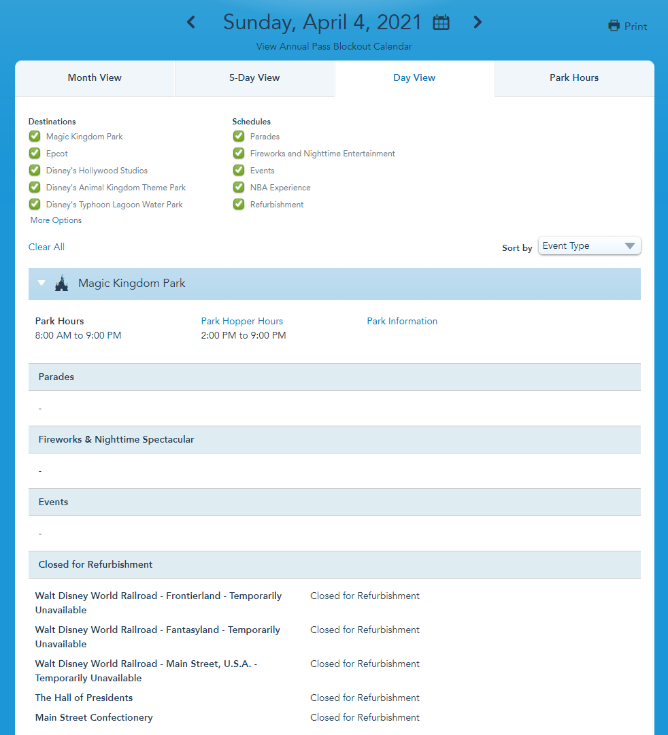This screenshot has height=735, width=668.
Task: Toggle the NBA Experience checkbox
Action: (x=239, y=188)
